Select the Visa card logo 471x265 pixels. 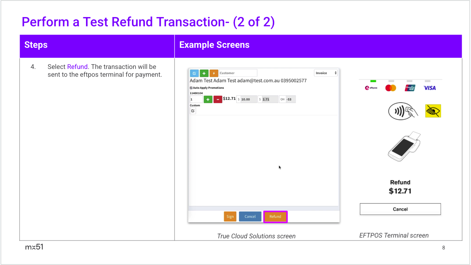[430, 88]
